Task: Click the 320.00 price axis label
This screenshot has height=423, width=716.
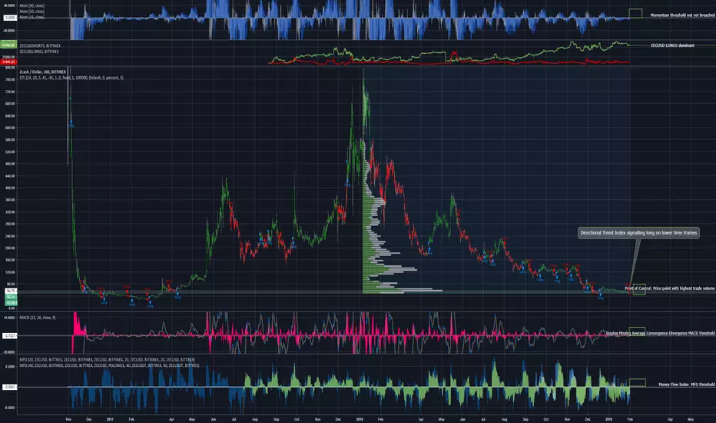Action: click(11, 211)
